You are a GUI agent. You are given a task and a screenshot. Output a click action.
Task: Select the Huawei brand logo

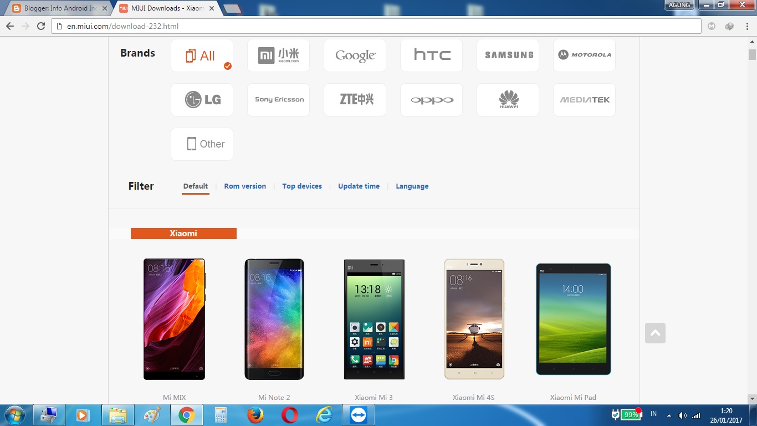tap(508, 100)
